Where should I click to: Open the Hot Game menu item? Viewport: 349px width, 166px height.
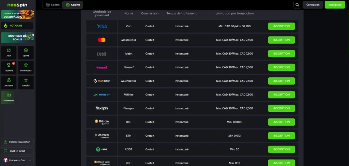[x=17, y=26]
